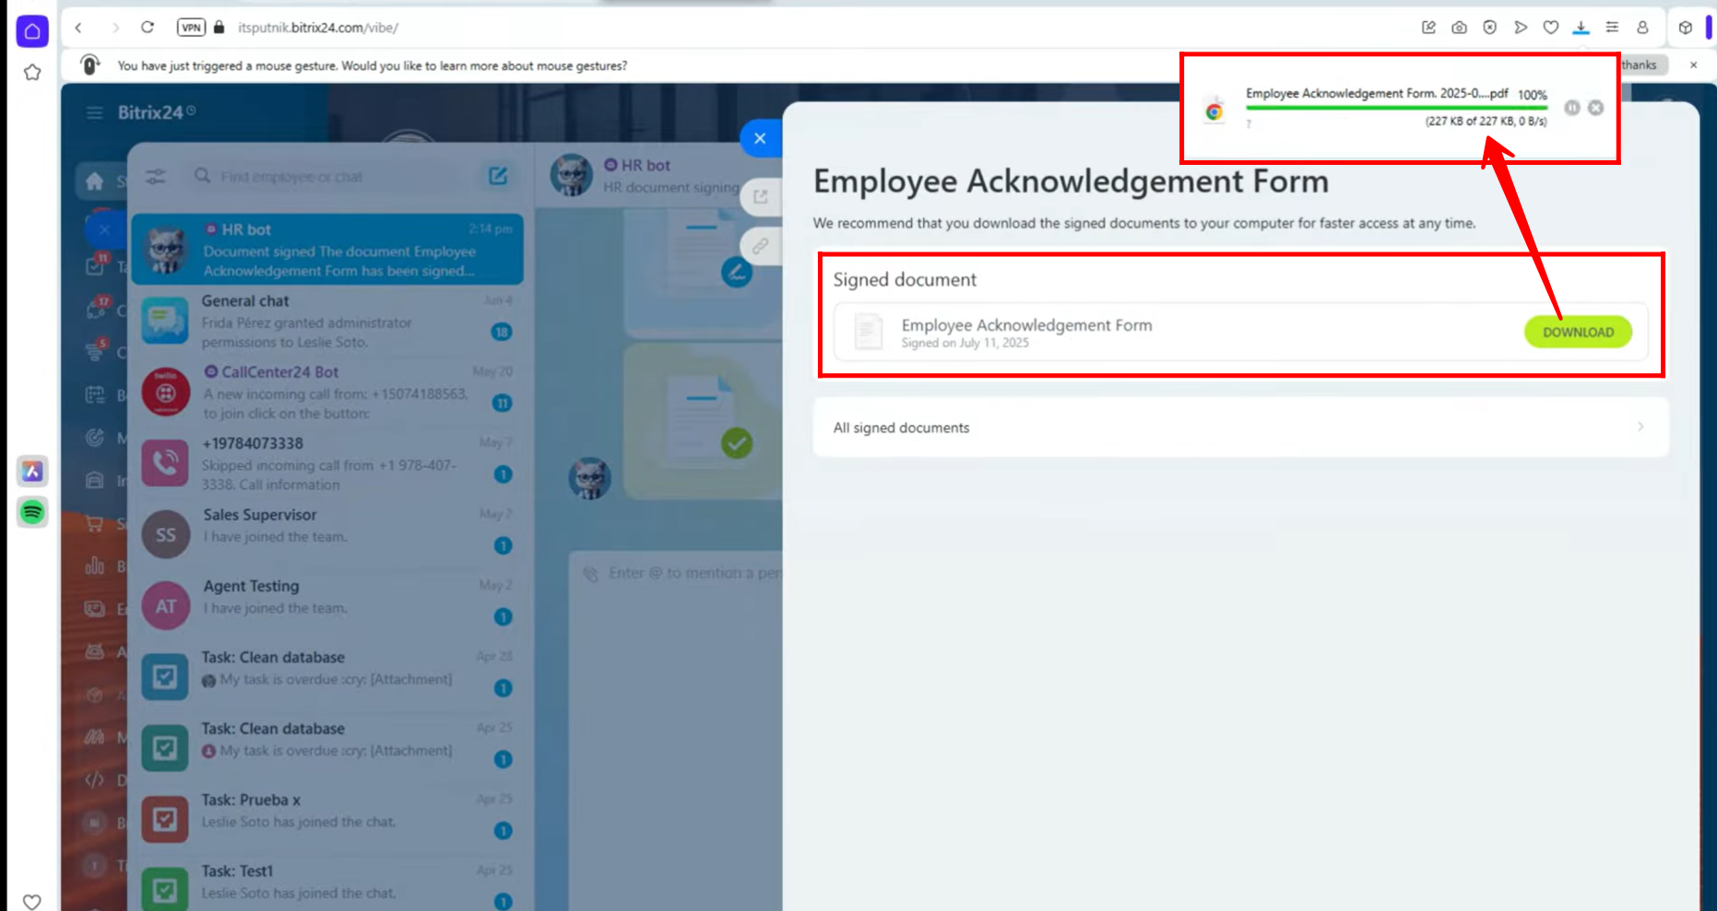Click the HR bot avatar in chat header
The image size is (1717, 911).
click(x=572, y=175)
